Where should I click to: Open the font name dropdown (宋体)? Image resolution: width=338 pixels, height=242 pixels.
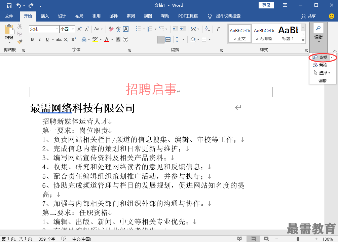point(57,29)
